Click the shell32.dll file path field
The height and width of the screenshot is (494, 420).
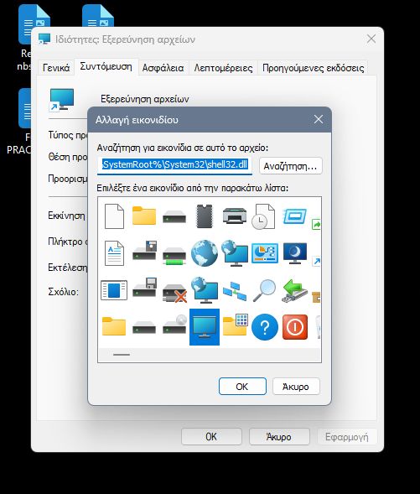[174, 166]
